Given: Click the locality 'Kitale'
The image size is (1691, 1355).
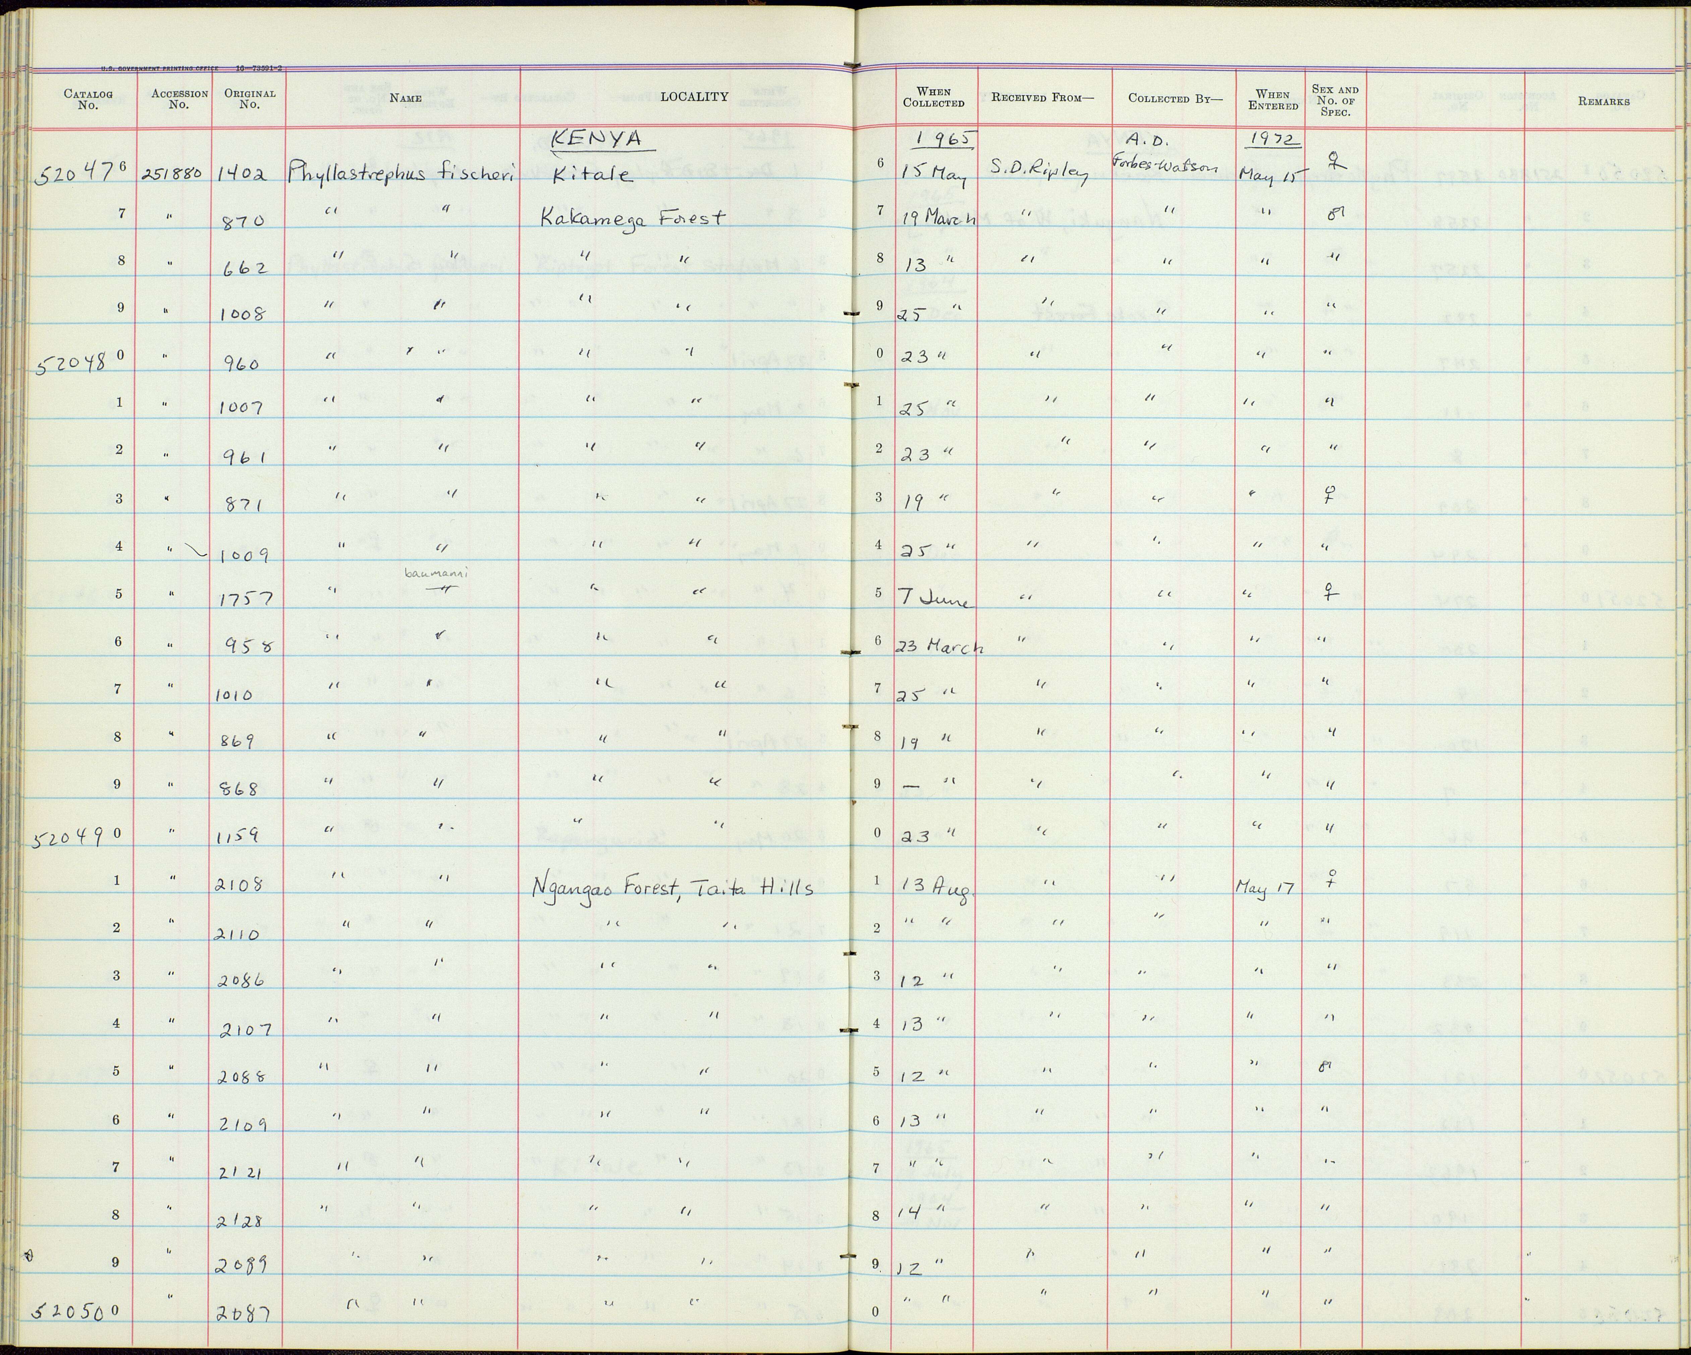Looking at the screenshot, I should point(593,174).
